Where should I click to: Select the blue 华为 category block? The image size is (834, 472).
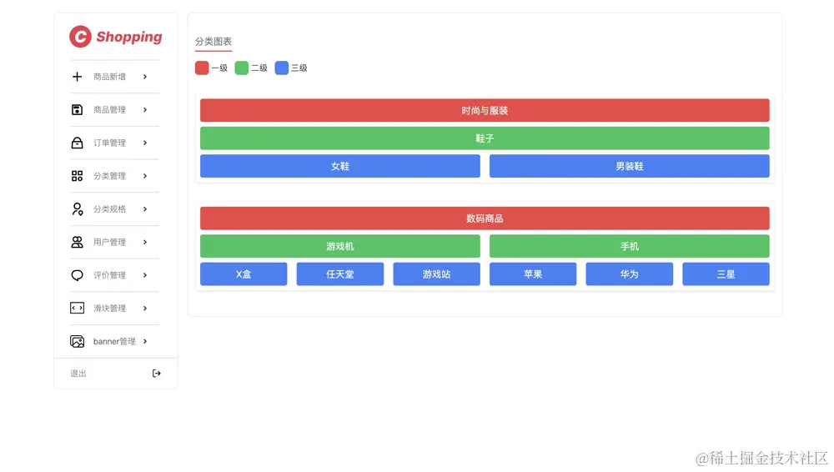pyautogui.click(x=629, y=274)
